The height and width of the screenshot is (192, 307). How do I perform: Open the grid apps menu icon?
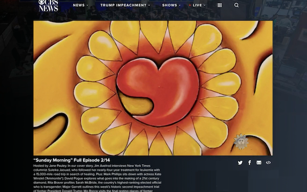point(220,5)
